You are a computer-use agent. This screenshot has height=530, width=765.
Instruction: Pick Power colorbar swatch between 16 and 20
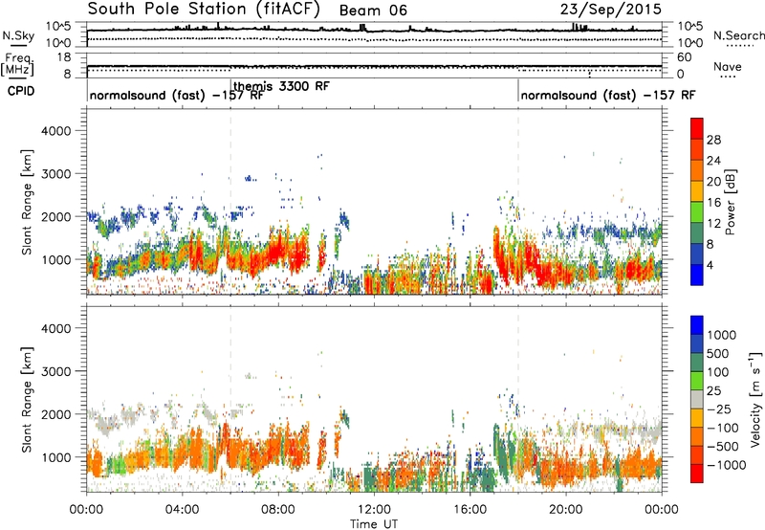click(697, 191)
